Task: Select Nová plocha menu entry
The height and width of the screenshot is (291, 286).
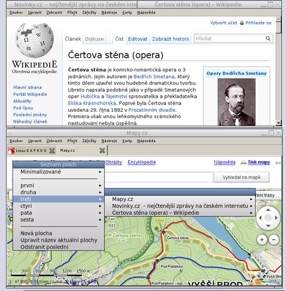Action: pos(59,233)
